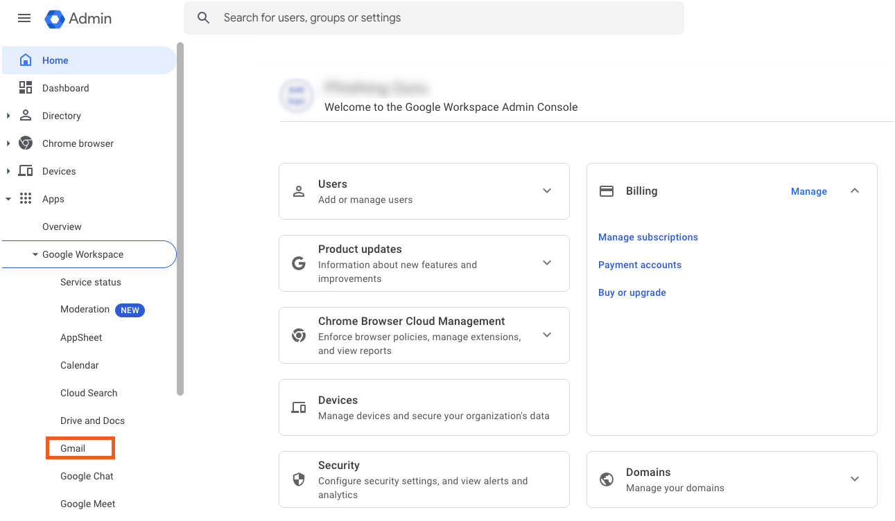
Task: Click the Billing credit card icon
Action: pyautogui.click(x=607, y=191)
